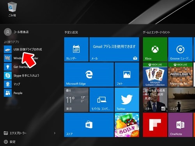Image resolution: width=195 pixels, height=146 pixels.
Task: Click the Skype を手に入れよう label
Action: tap(26, 75)
